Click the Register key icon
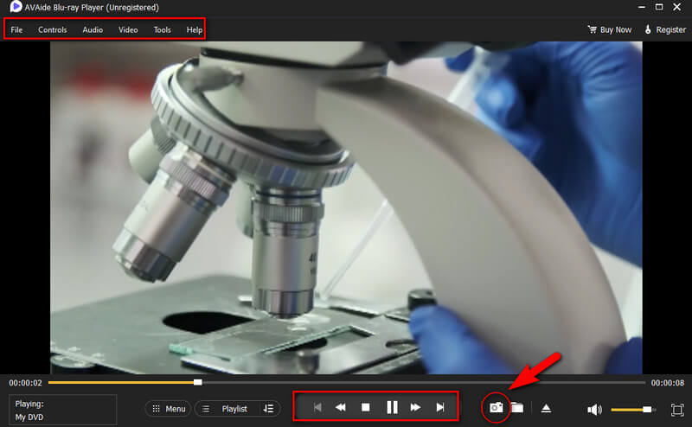Image resolution: width=692 pixels, height=427 pixels. point(648,29)
